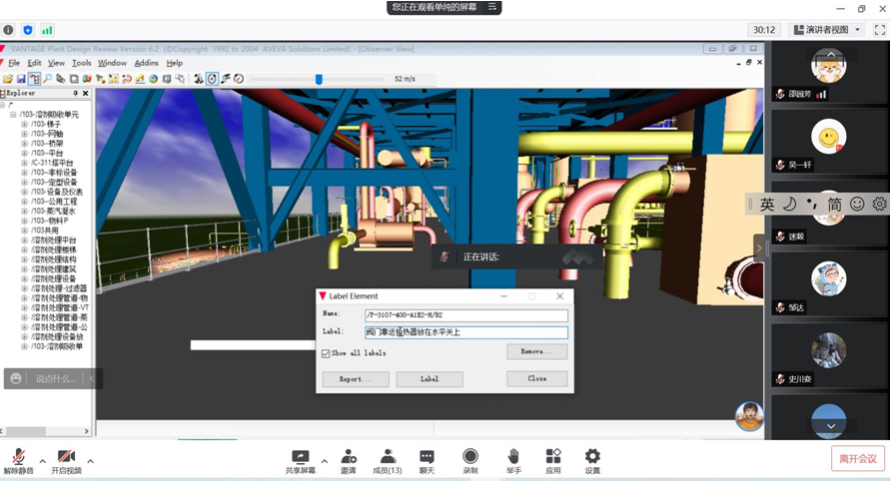Expand the /103-梯子 tree node
This screenshot has width=890, height=482.
click(x=25, y=124)
